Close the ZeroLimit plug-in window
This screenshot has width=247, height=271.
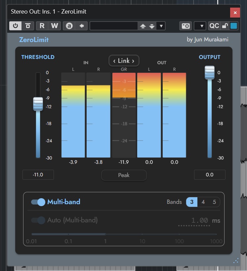tap(235, 13)
